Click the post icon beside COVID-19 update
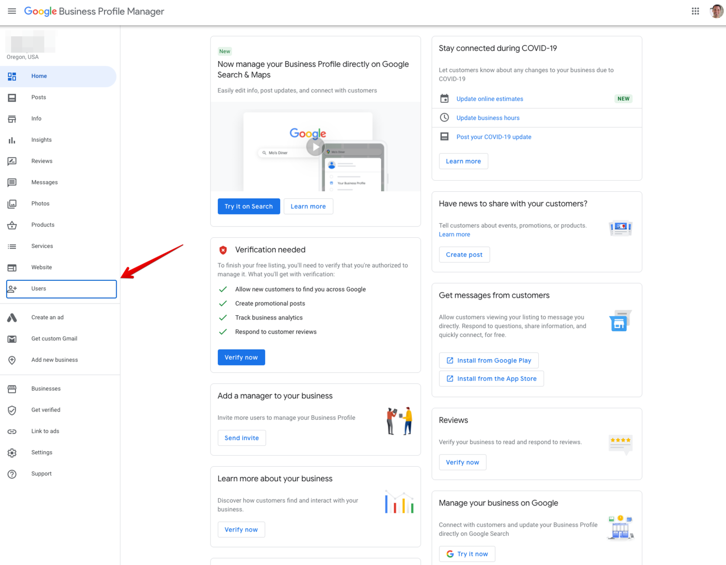Viewport: 726px width, 565px height. 444,137
